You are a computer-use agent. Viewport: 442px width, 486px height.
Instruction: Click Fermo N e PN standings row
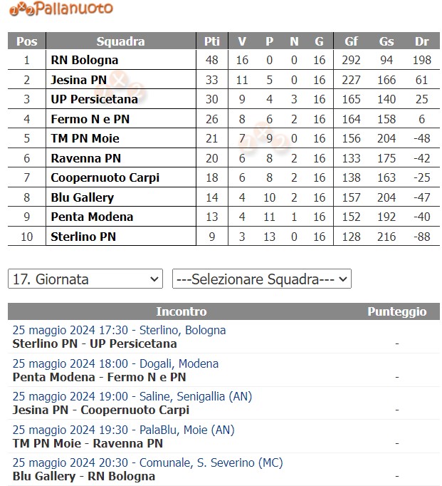pyautogui.click(x=90, y=119)
